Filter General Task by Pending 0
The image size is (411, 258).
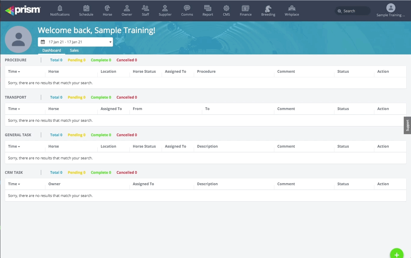[77, 135]
